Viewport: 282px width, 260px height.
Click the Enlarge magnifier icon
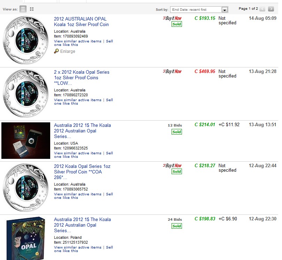pos(56,51)
